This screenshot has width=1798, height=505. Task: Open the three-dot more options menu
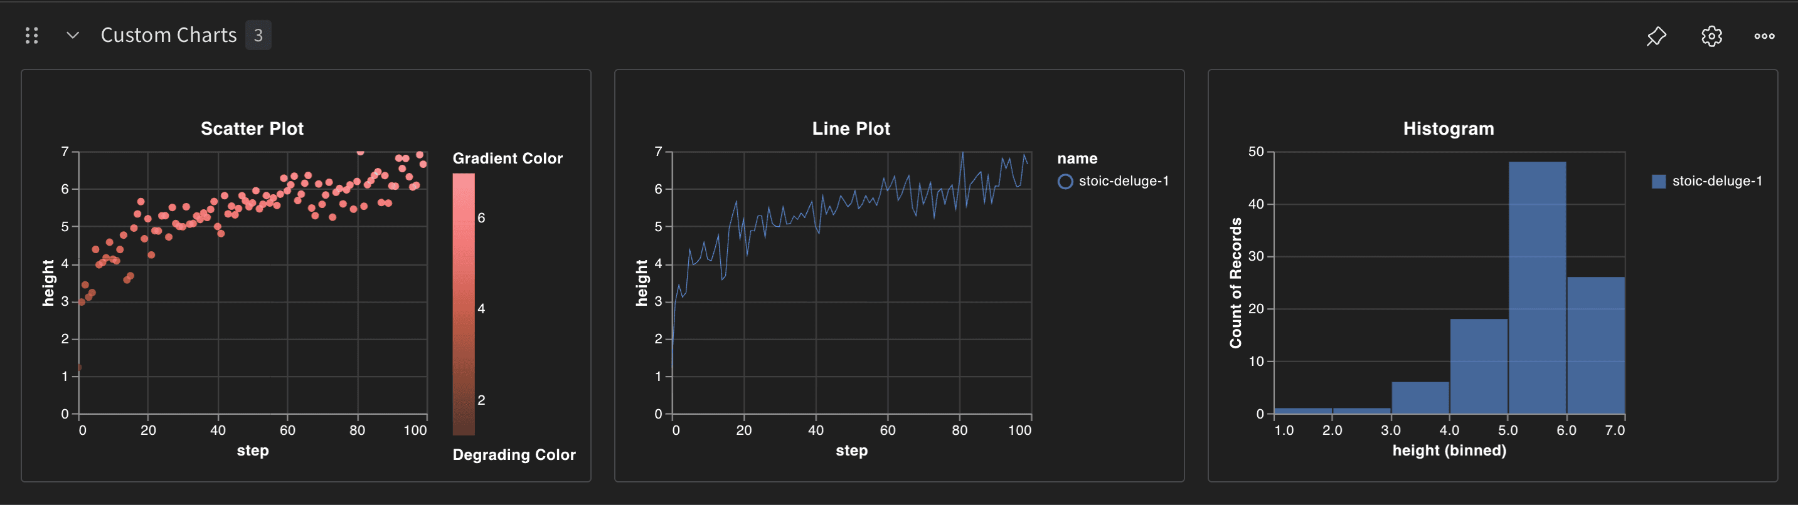[x=1763, y=36]
